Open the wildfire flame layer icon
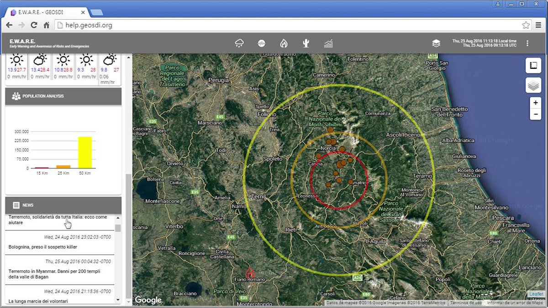 pyautogui.click(x=284, y=43)
